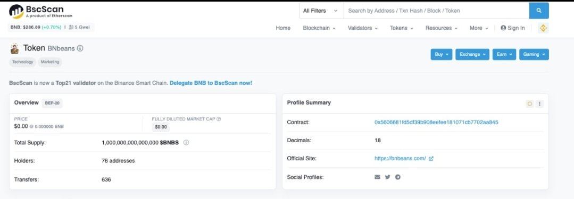Click the BEP-20 badge
Viewport: 574px width, 199px height.
52,103
